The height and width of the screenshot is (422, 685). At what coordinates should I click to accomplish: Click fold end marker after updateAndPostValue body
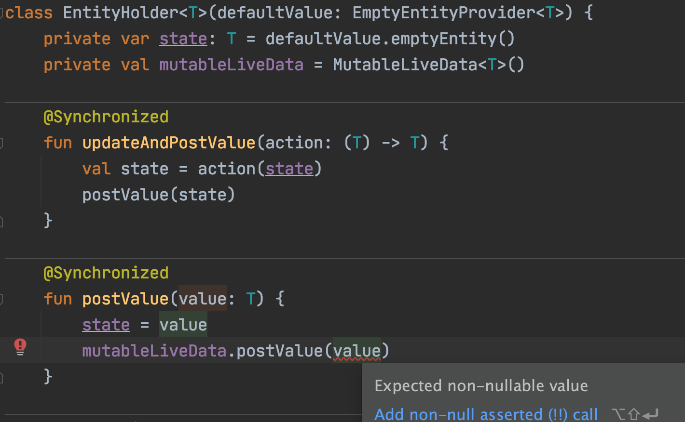point(2,221)
